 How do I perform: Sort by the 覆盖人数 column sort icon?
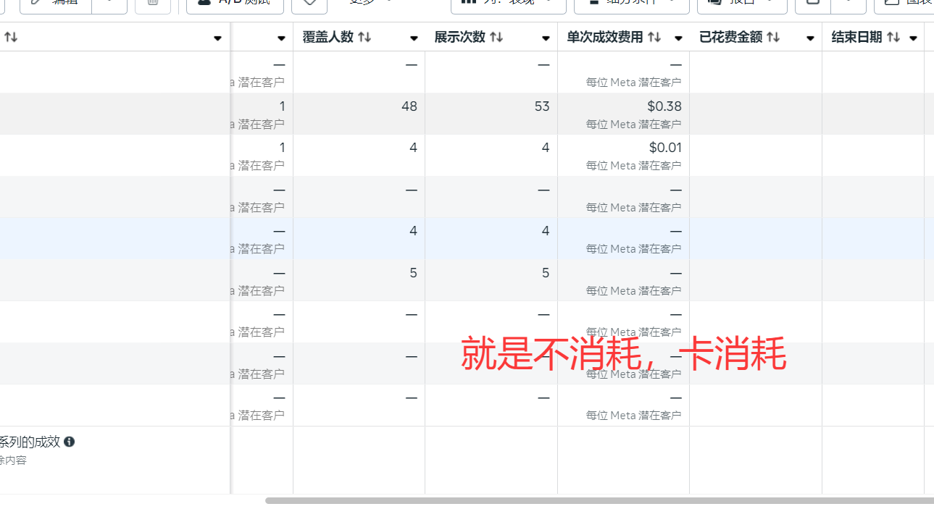[364, 38]
